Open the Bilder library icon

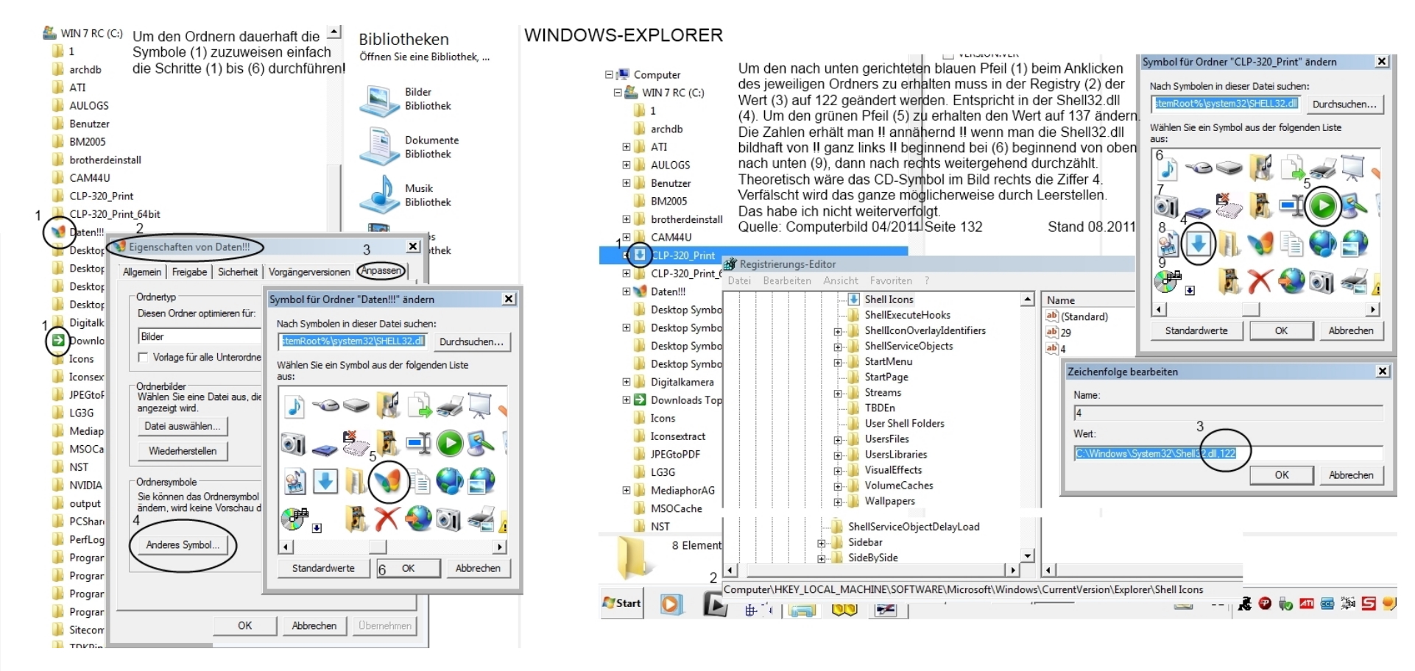(x=378, y=100)
